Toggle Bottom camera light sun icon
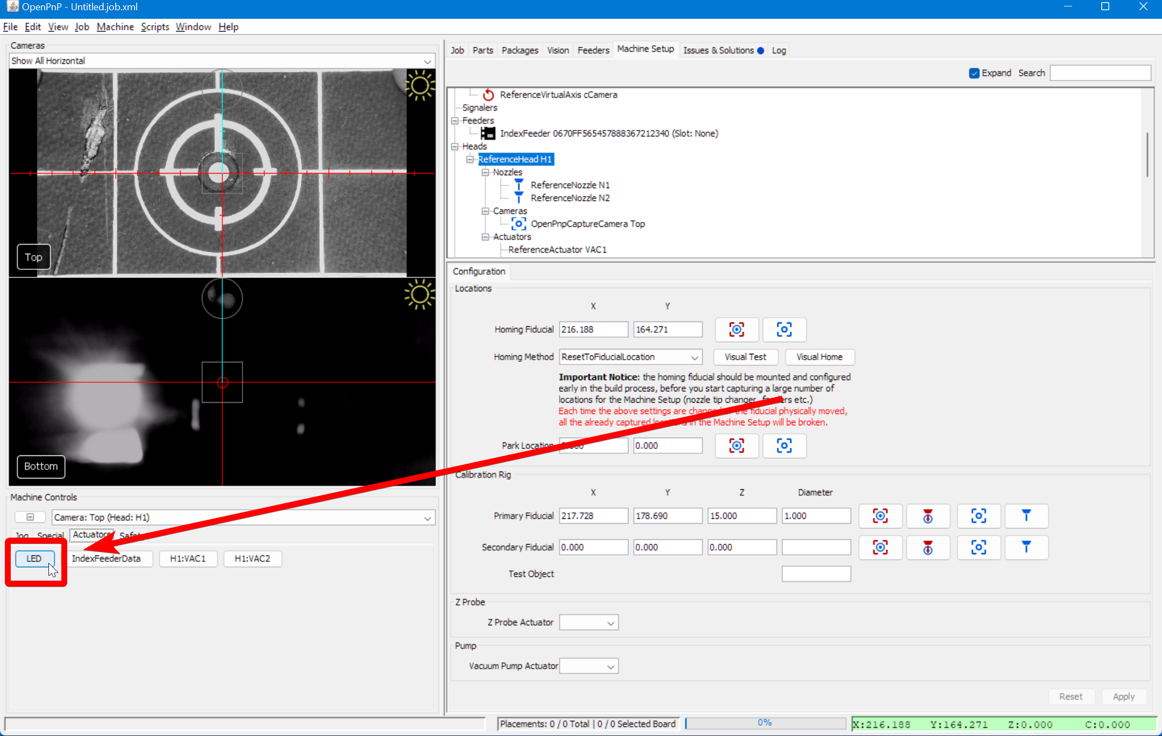This screenshot has height=736, width=1162. tap(420, 294)
